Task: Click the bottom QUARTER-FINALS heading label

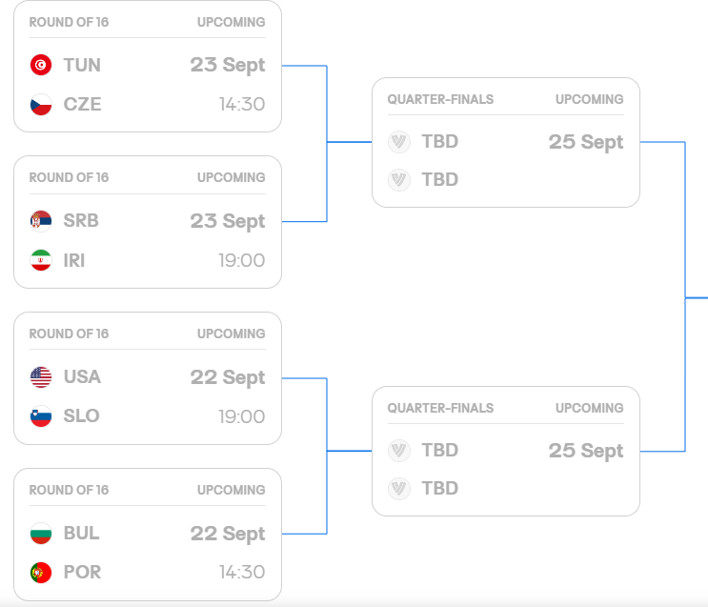Action: 440,408
